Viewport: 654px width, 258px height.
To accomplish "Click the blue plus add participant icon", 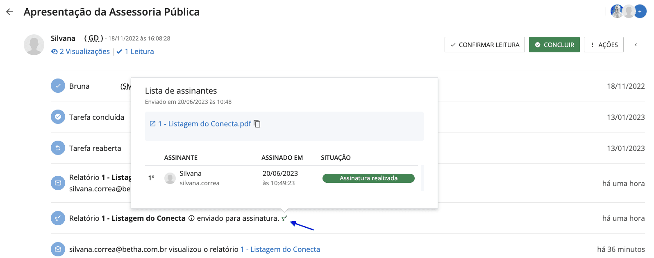I will [x=640, y=11].
